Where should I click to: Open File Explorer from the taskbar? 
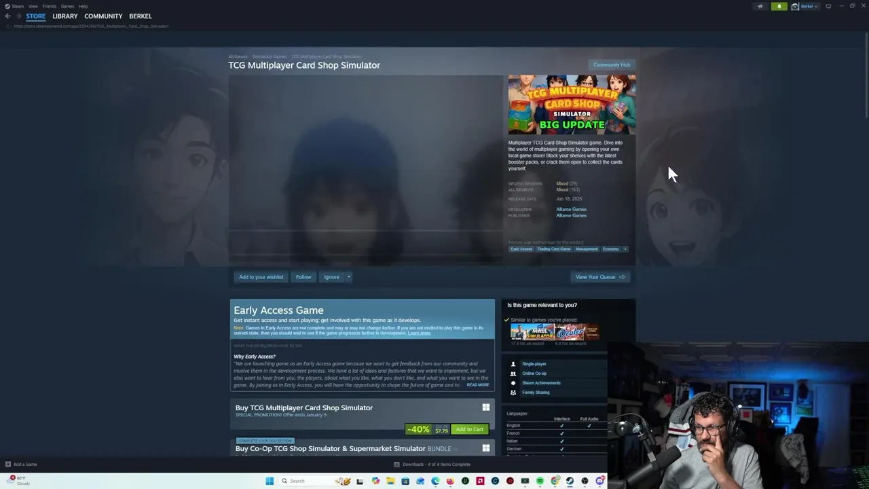[390, 481]
